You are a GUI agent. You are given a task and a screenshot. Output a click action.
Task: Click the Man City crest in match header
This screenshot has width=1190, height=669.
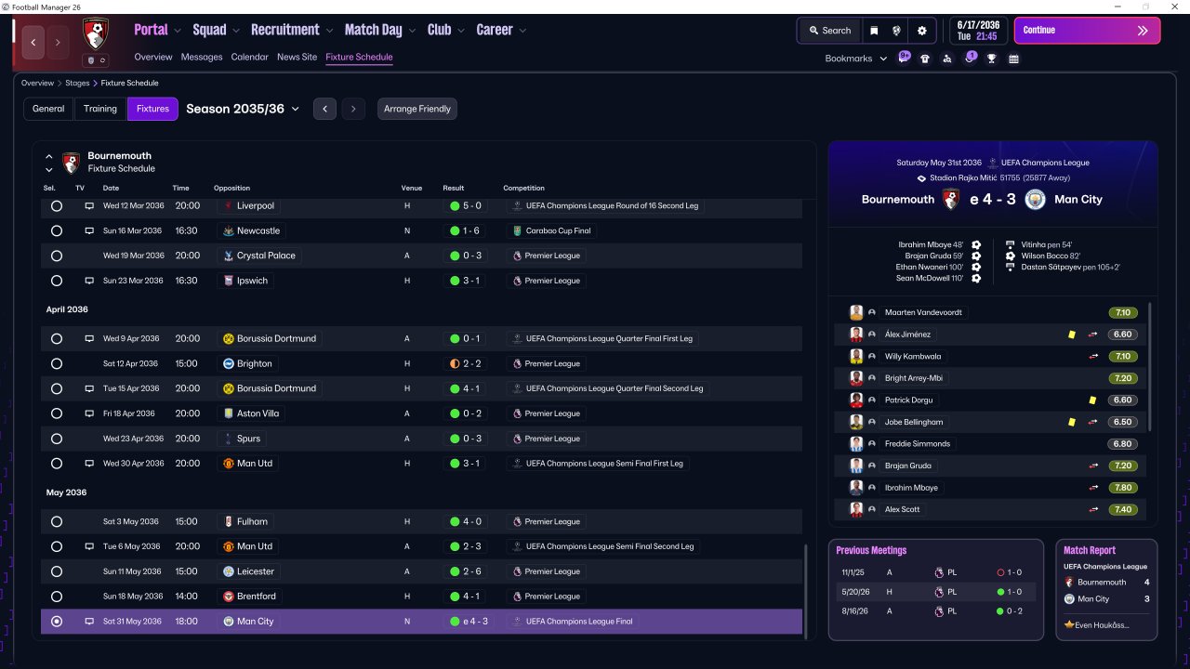tap(1035, 199)
